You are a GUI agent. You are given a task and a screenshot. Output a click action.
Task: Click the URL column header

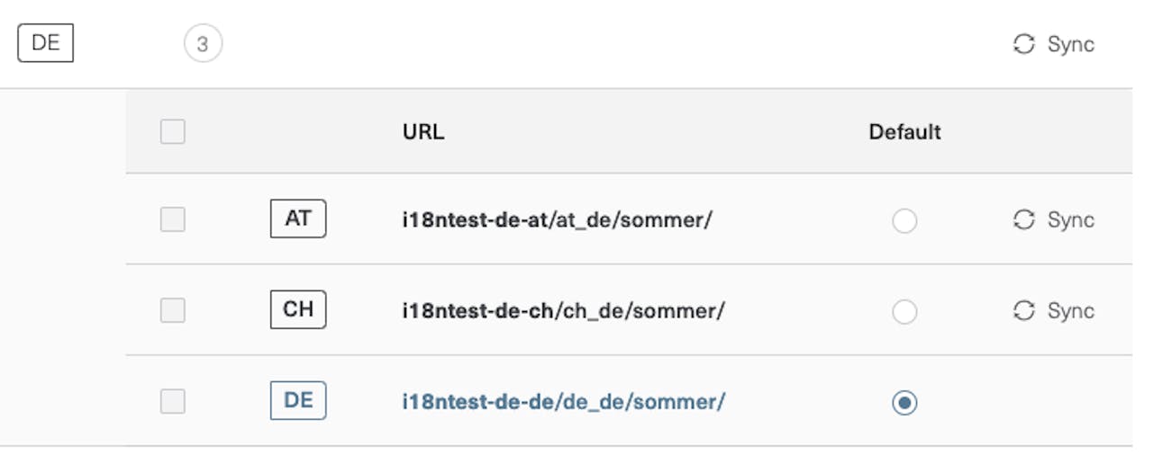[423, 132]
